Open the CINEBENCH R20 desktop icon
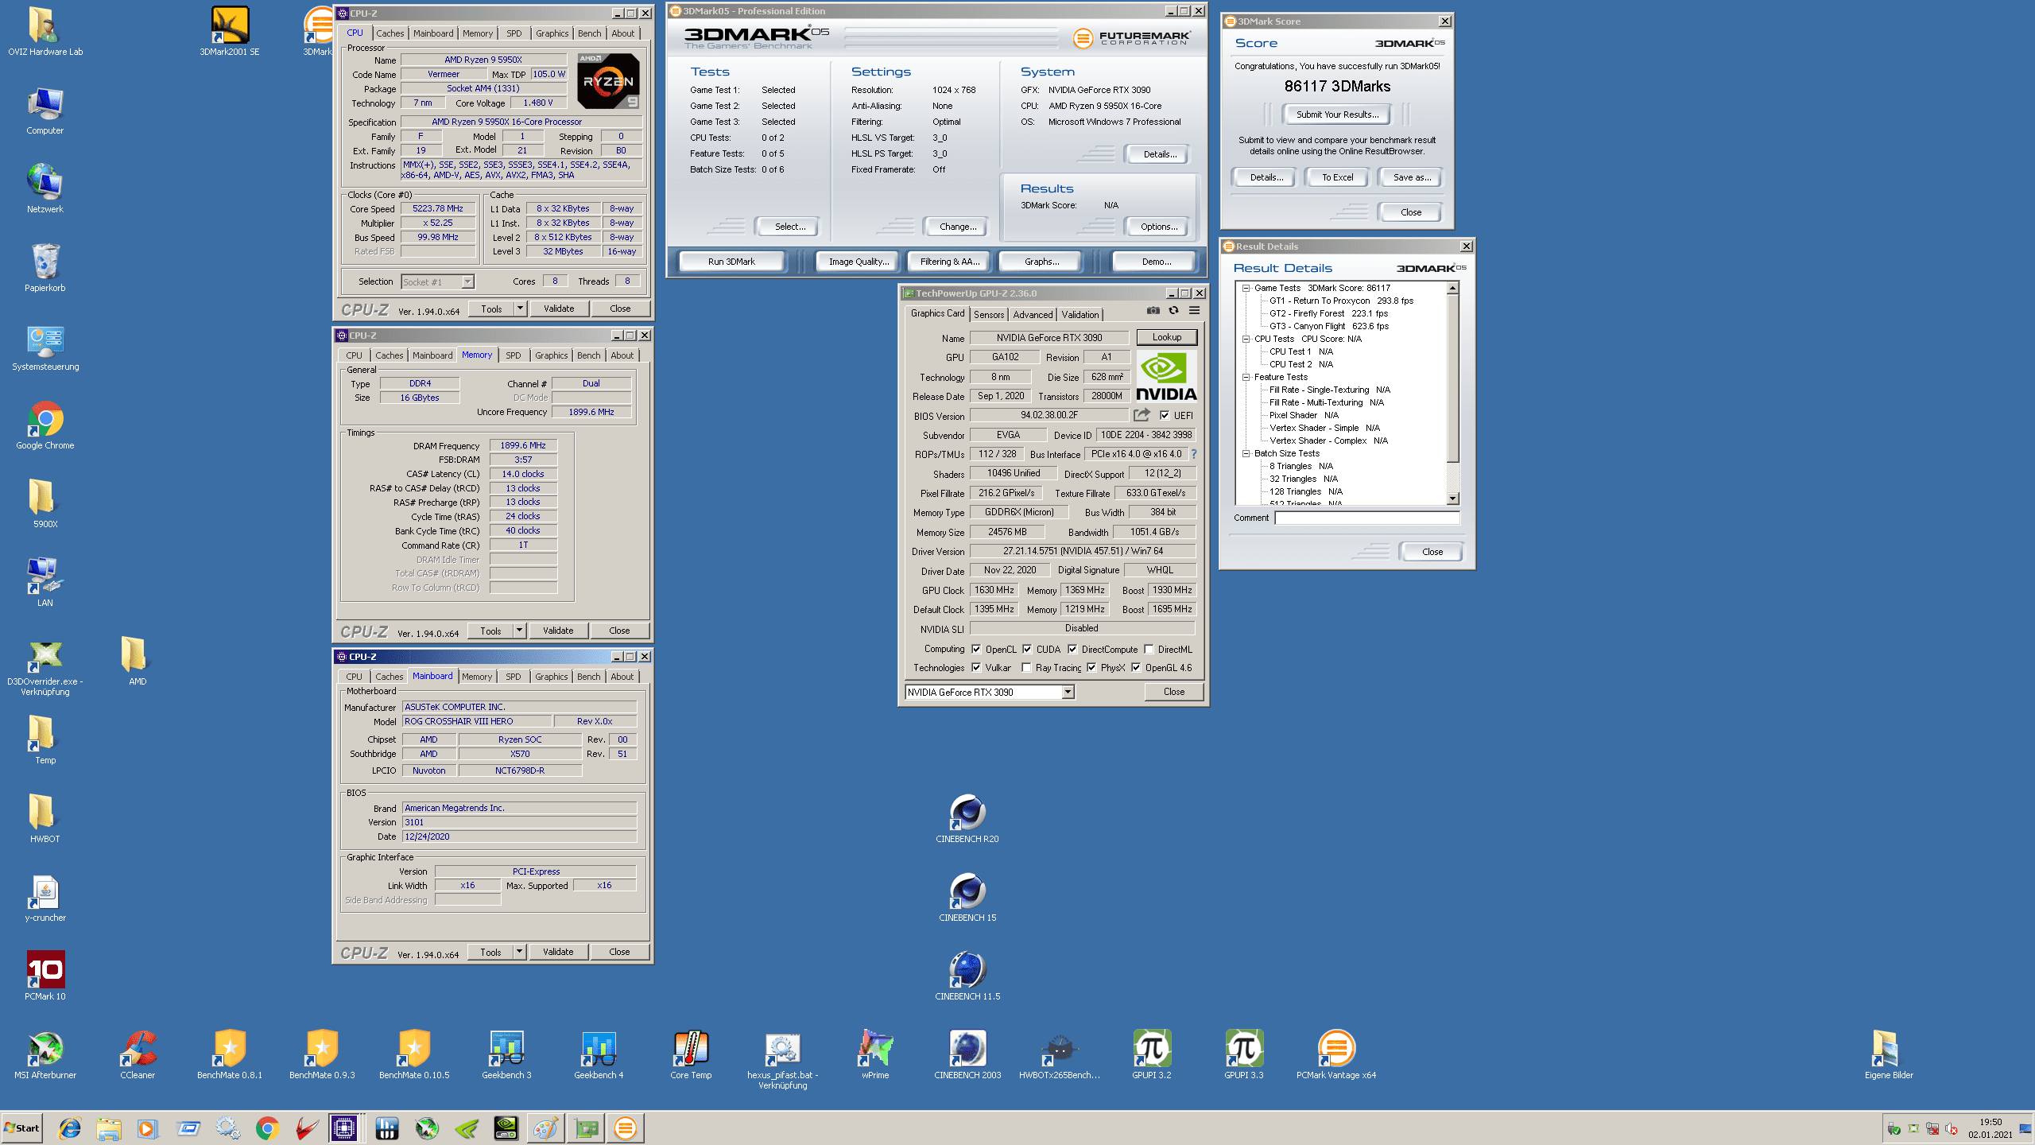The height and width of the screenshot is (1145, 2035). [x=967, y=819]
